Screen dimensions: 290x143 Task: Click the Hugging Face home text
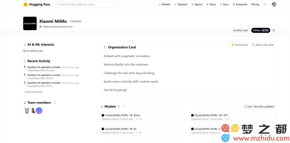coord(39,4)
